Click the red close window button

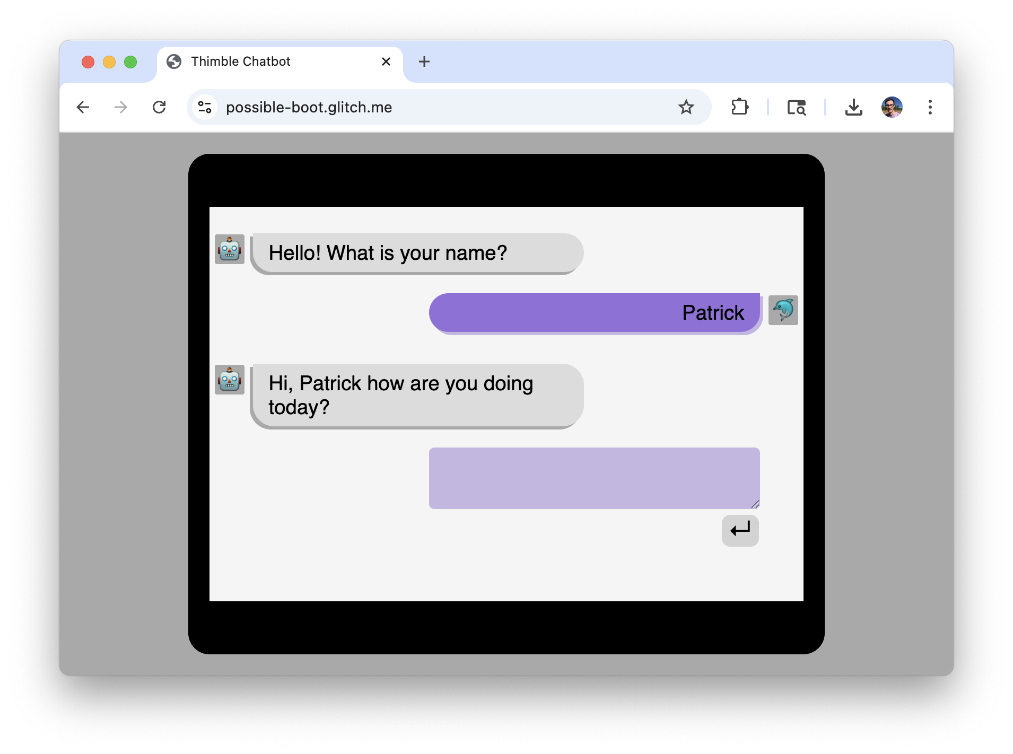pos(88,62)
